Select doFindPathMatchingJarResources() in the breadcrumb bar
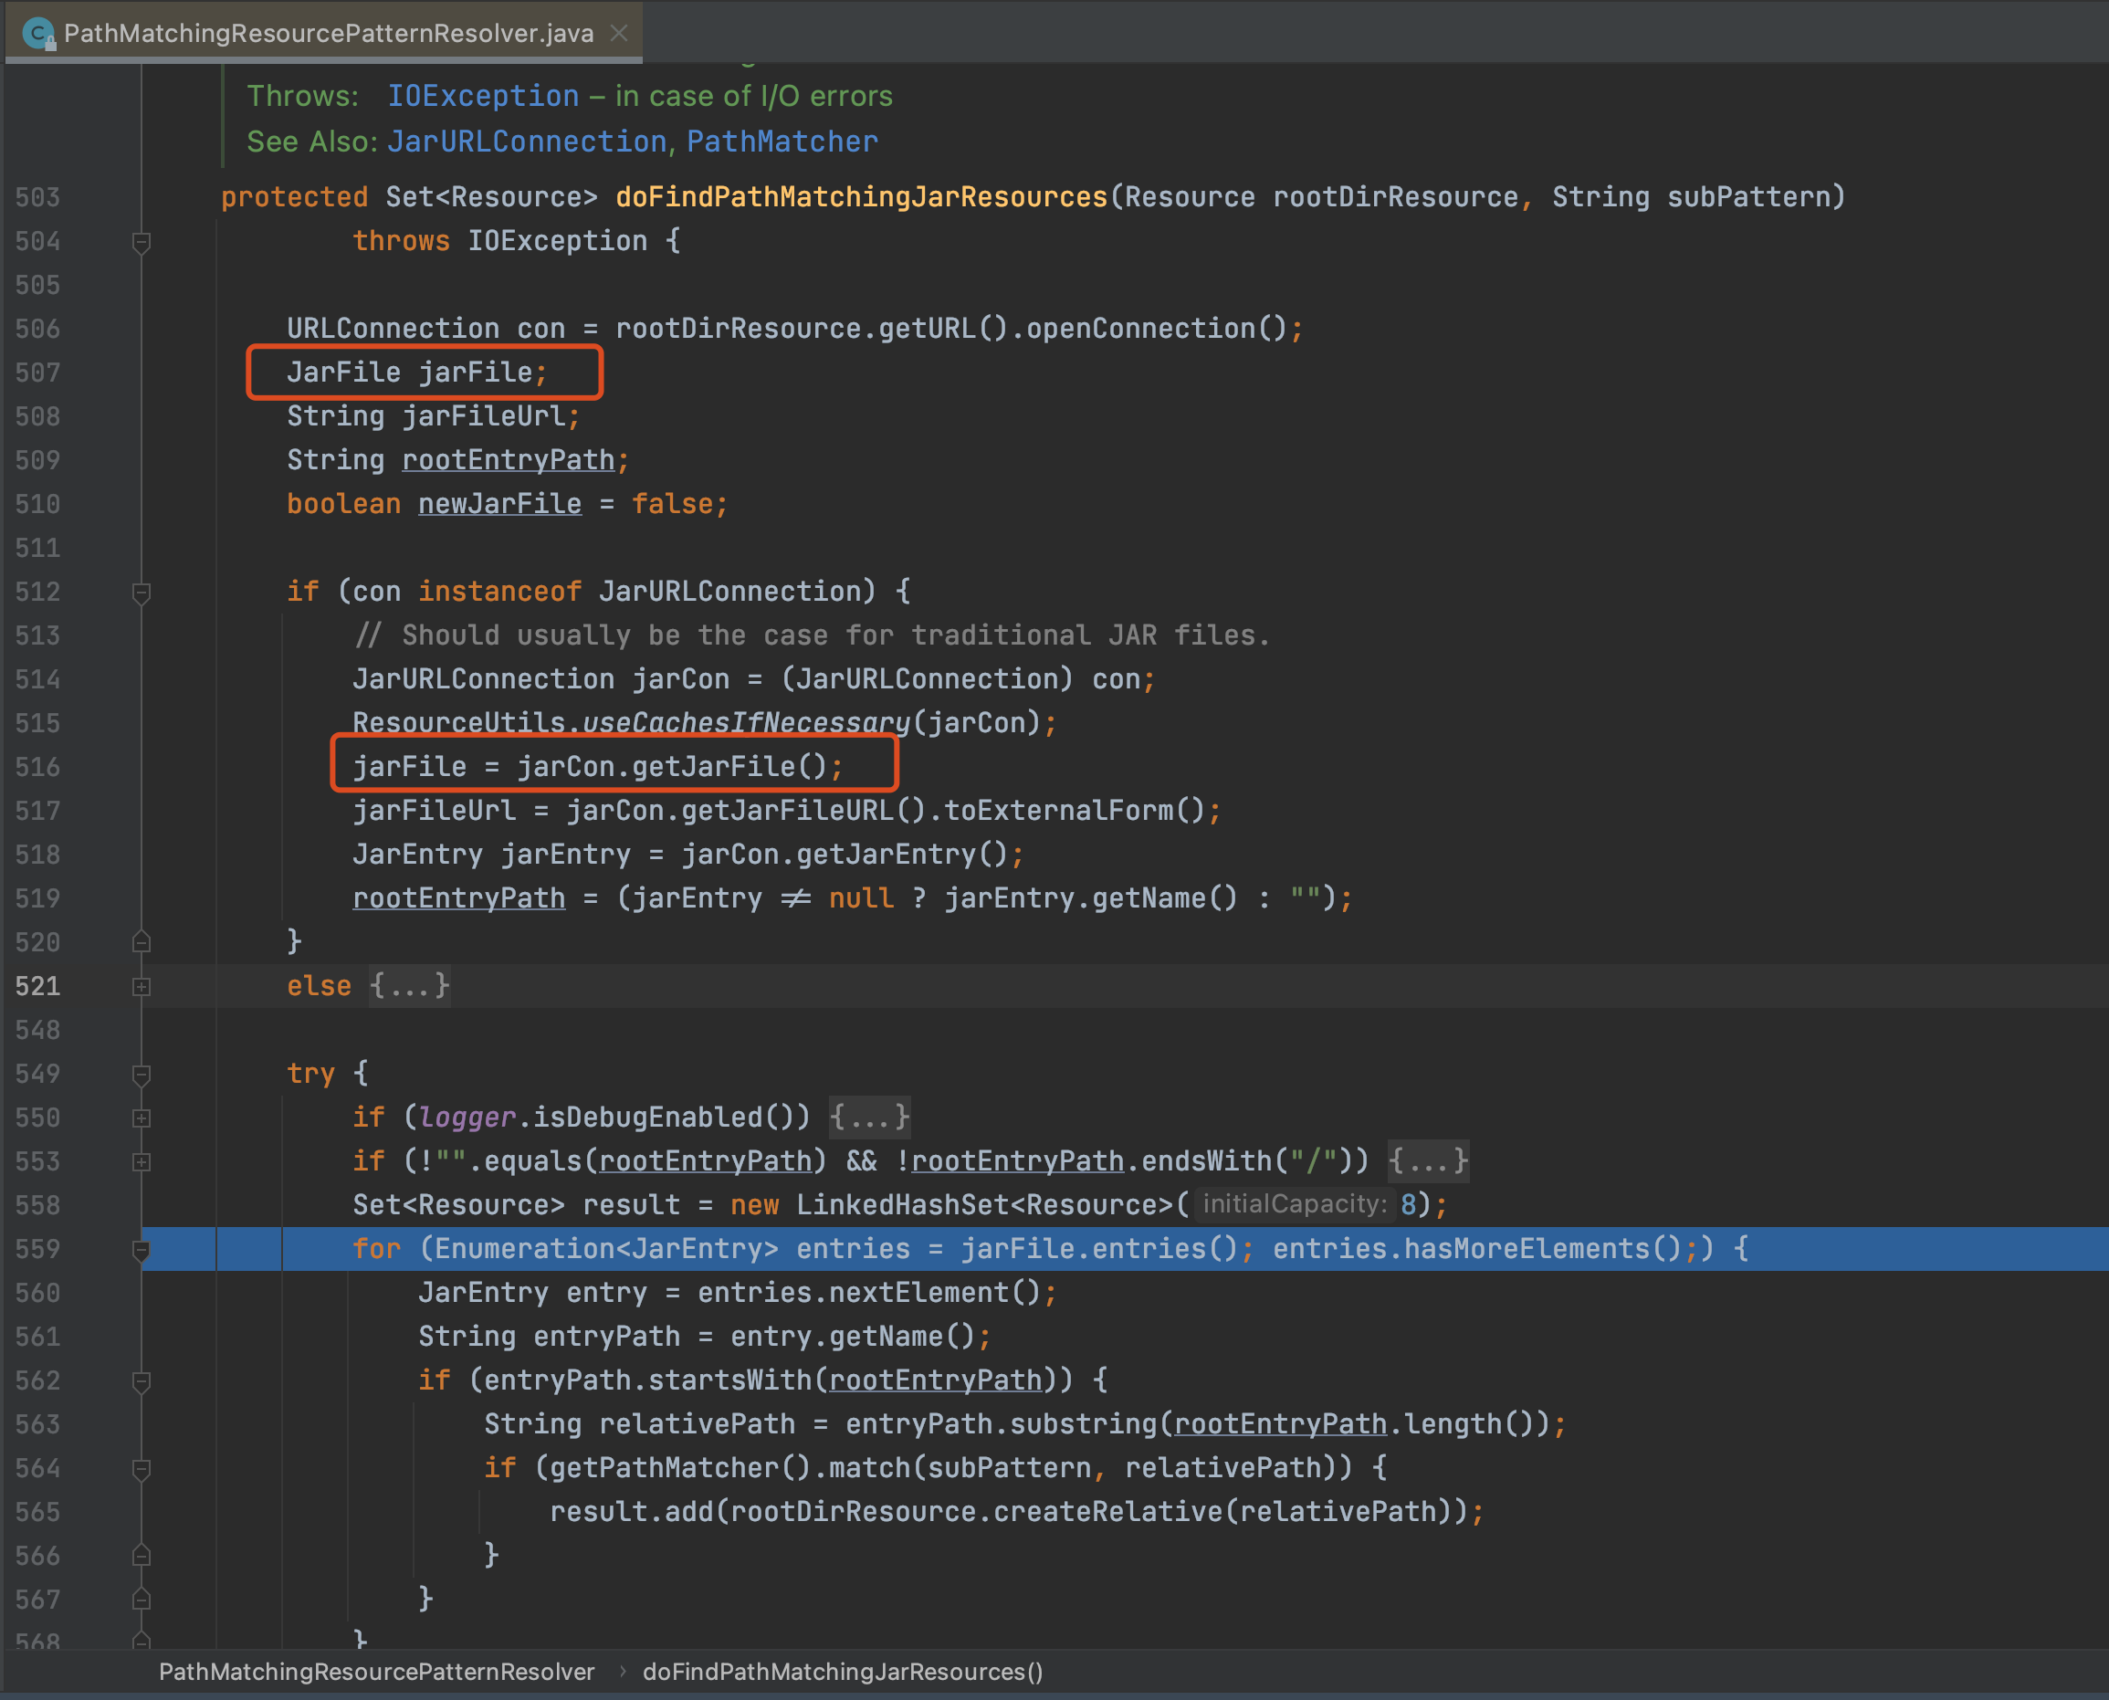 tap(843, 1672)
